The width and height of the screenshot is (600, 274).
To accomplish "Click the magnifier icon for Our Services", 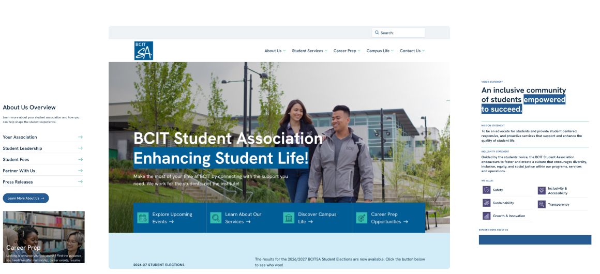I will 216,218.
